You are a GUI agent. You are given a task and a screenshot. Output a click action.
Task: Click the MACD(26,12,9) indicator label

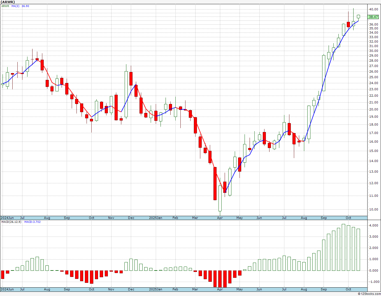[x=11, y=222]
